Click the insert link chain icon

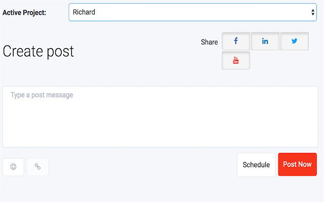pyautogui.click(x=37, y=167)
